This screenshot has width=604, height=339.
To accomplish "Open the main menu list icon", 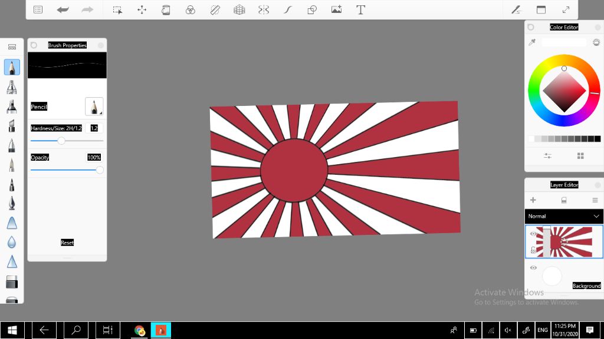I will 38,9.
